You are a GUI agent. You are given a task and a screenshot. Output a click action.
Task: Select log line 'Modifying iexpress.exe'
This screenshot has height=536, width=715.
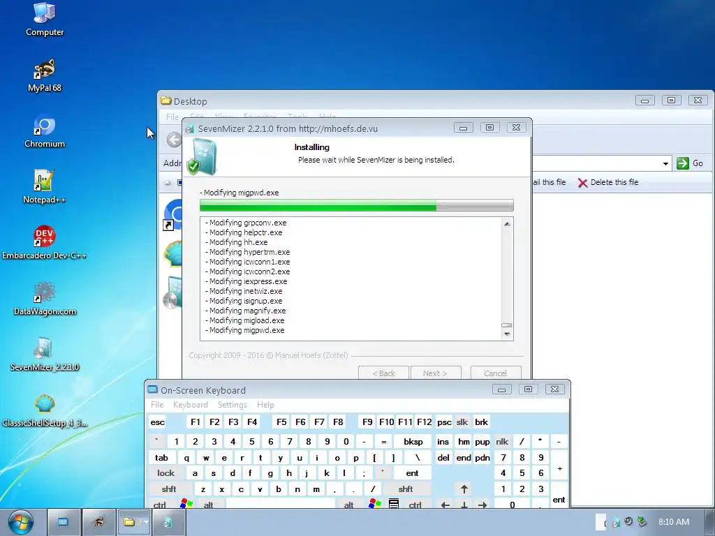coord(246,281)
